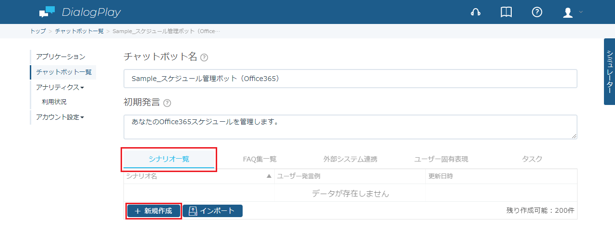Open the manual book icon
Screen dimensions: 615x231
506,12
